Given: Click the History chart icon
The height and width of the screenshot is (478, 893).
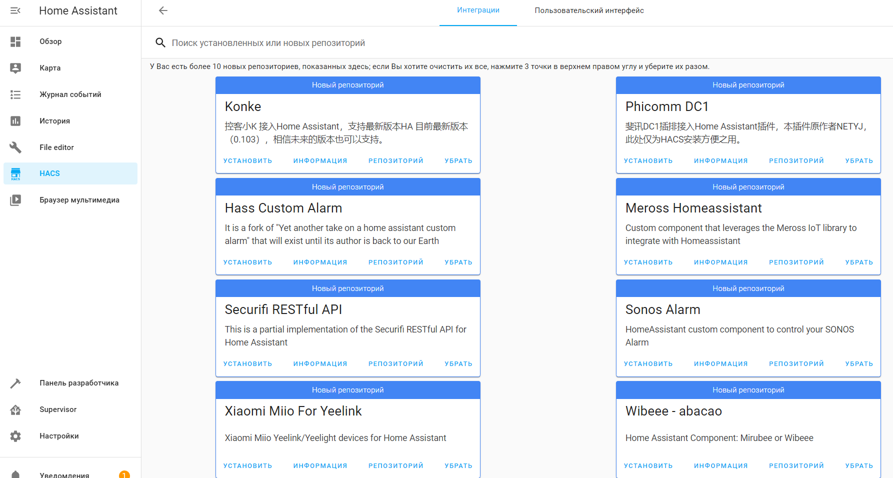Looking at the screenshot, I should coord(15,121).
